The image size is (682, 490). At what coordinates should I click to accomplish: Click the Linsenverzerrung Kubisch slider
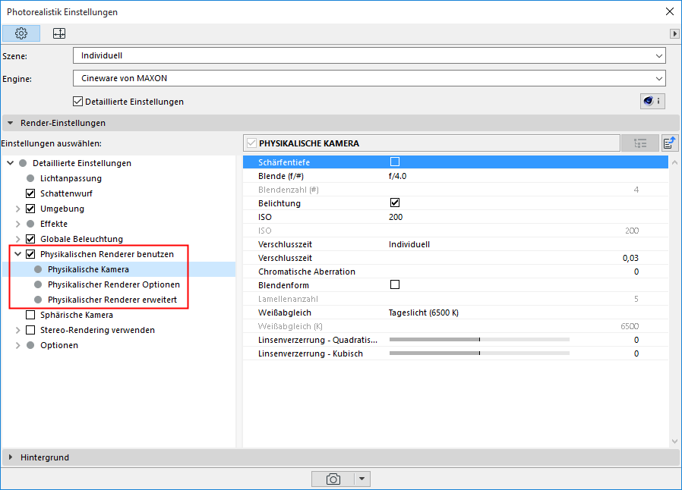click(479, 353)
